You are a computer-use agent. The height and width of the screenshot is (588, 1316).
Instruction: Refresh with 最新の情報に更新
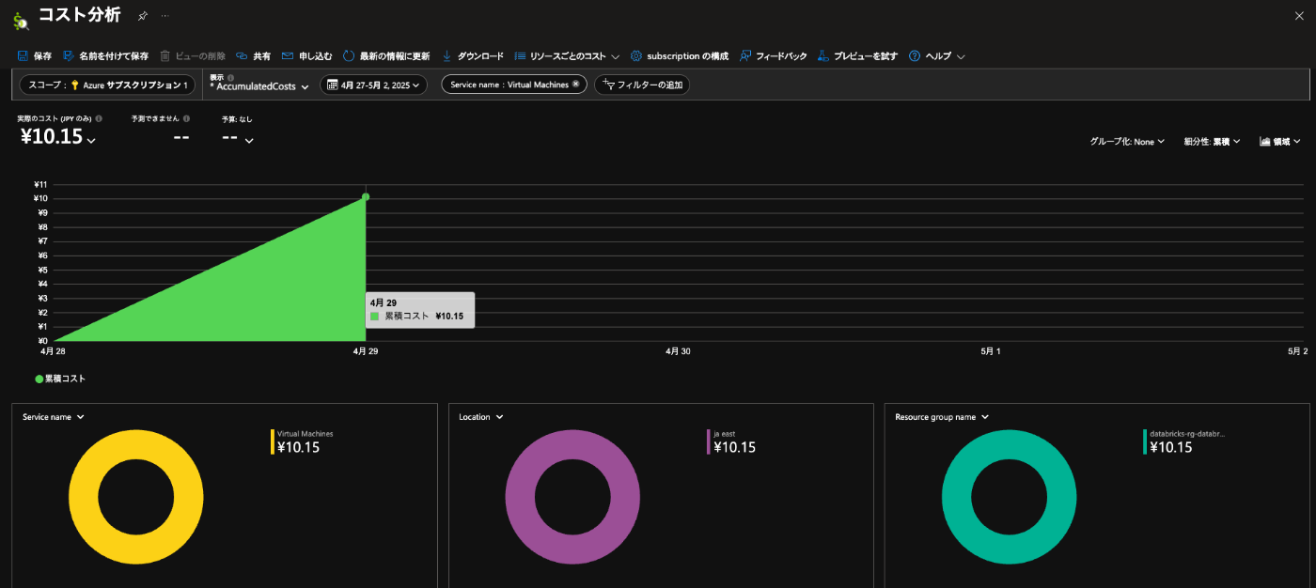point(386,56)
